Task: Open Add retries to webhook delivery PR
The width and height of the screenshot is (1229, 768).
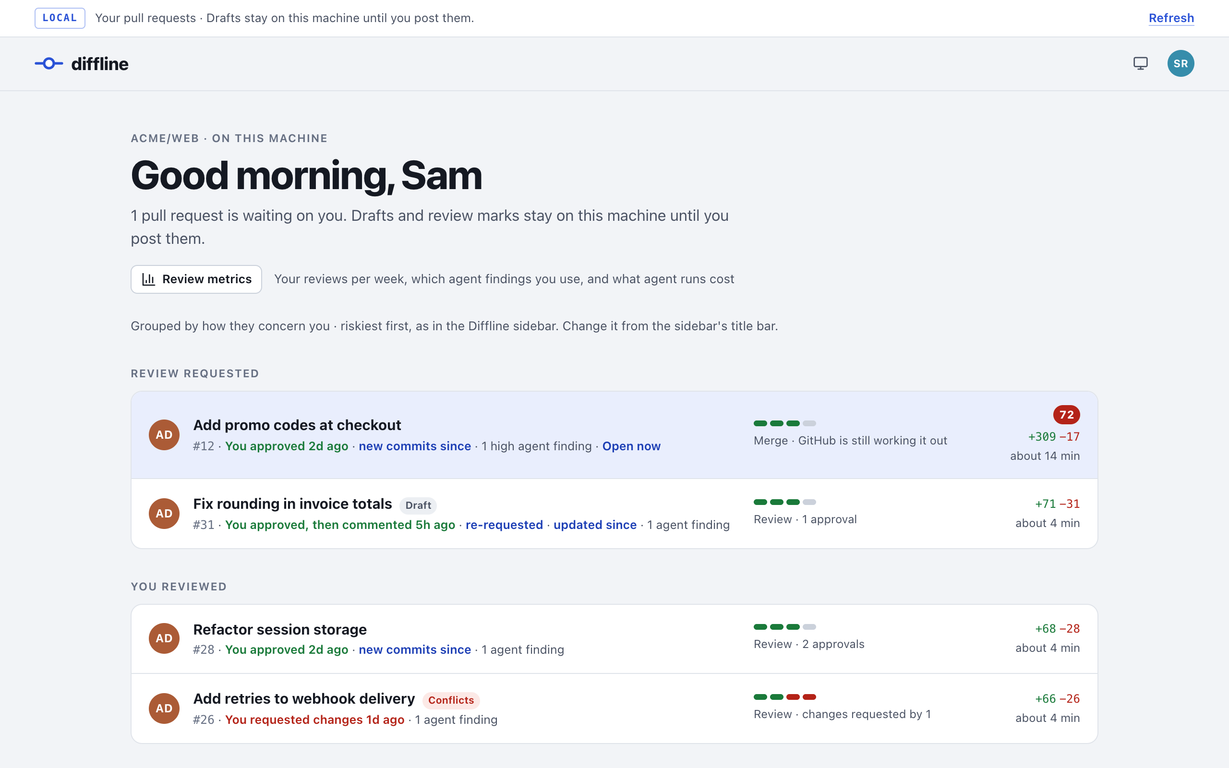Action: pyautogui.click(x=614, y=708)
